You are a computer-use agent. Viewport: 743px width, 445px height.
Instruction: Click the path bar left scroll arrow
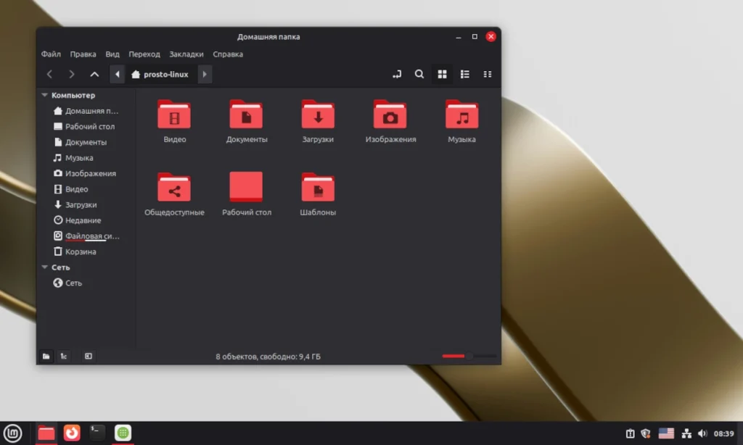pos(117,75)
